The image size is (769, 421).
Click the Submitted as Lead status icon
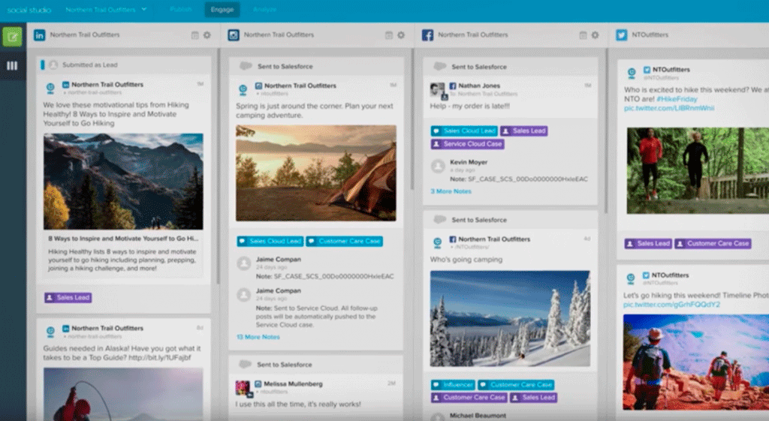coord(53,65)
